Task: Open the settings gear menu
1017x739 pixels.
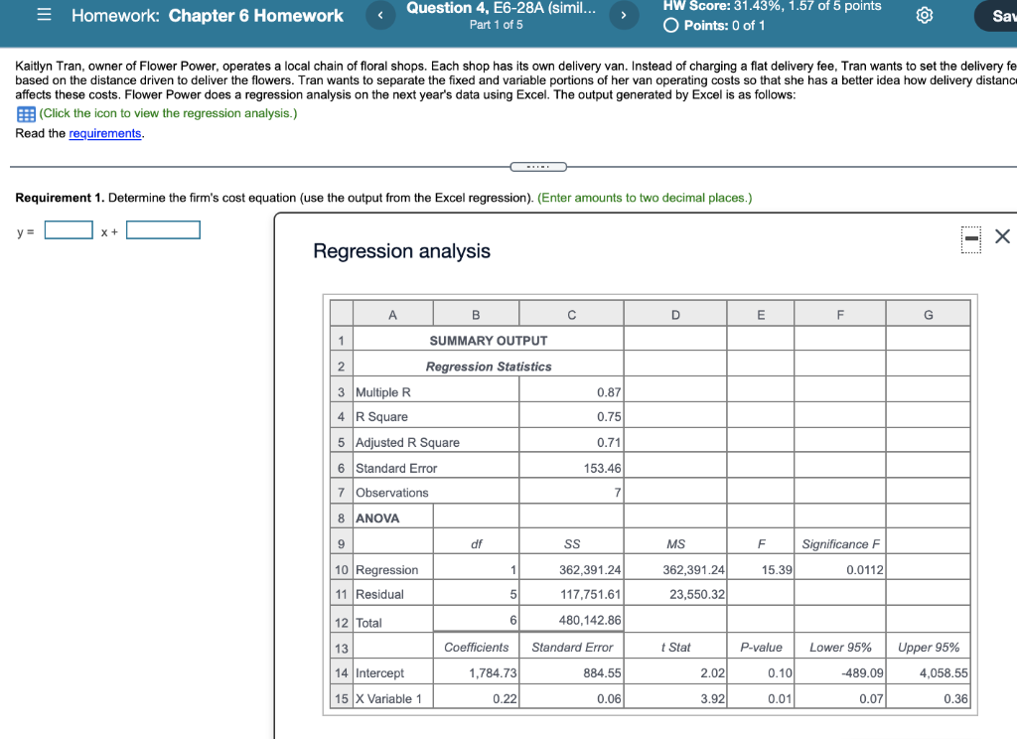Action: [924, 17]
